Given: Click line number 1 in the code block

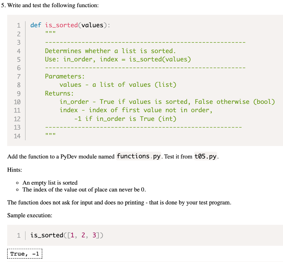Looking at the screenshot, I should point(19,25).
